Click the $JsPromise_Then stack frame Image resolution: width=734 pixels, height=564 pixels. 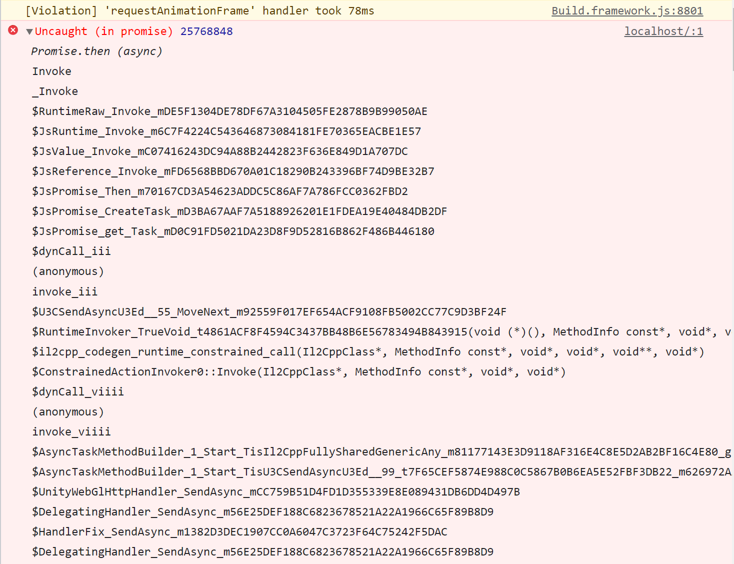click(x=220, y=191)
